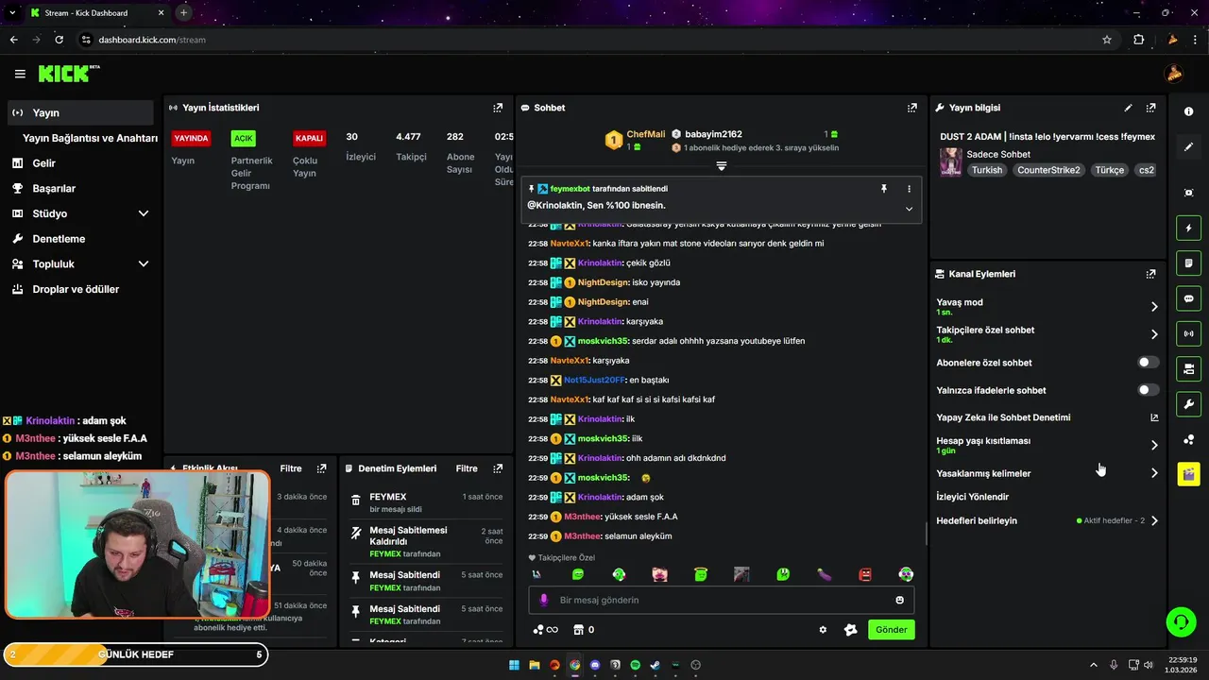Open Steam from the taskbar
The height and width of the screenshot is (680, 1209).
[x=656, y=665]
